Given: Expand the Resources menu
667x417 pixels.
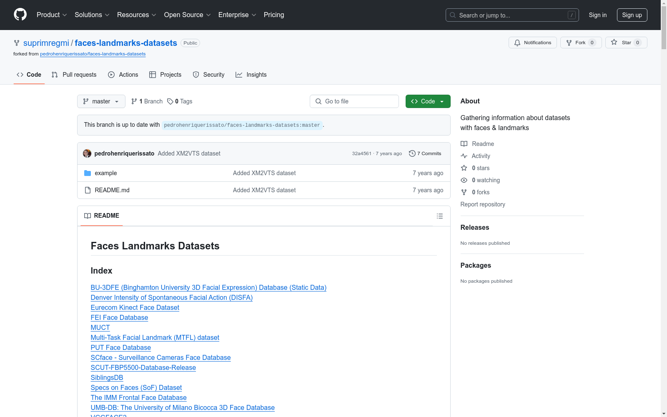Looking at the screenshot, I should [137, 15].
